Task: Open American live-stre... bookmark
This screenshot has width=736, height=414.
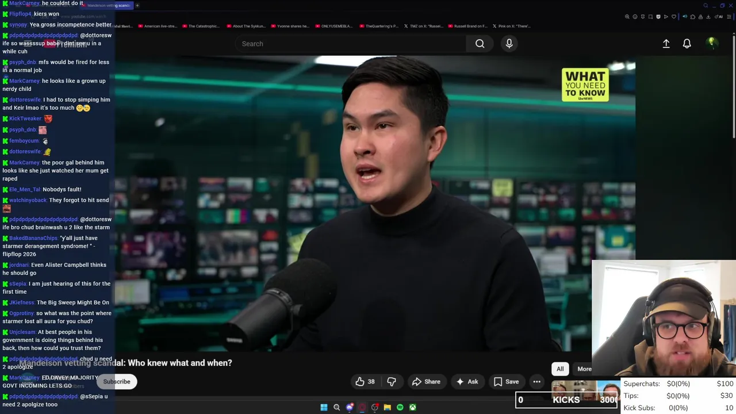Action: pos(158,26)
